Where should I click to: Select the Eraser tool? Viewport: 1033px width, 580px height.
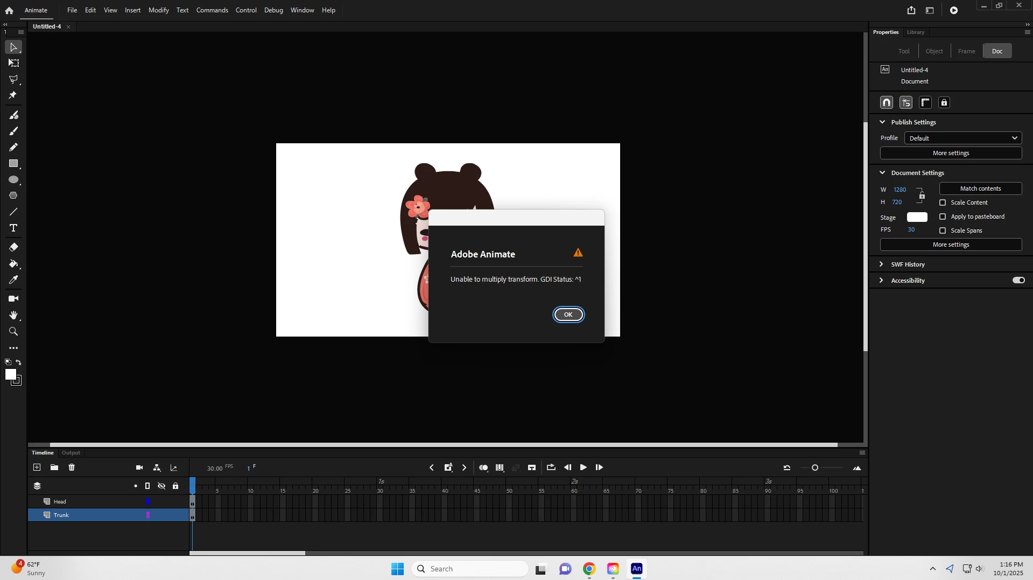pos(13,247)
